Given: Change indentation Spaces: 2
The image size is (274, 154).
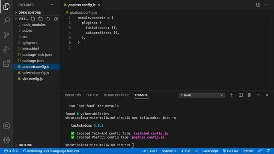Looking at the screenshot, I should pyautogui.click(x=169, y=151).
